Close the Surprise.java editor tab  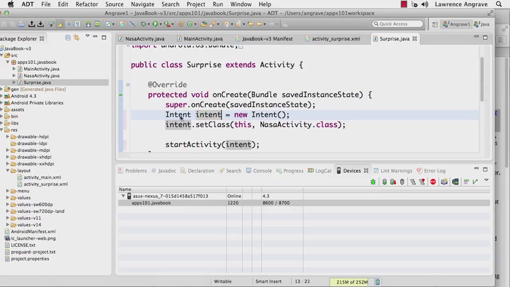click(415, 39)
